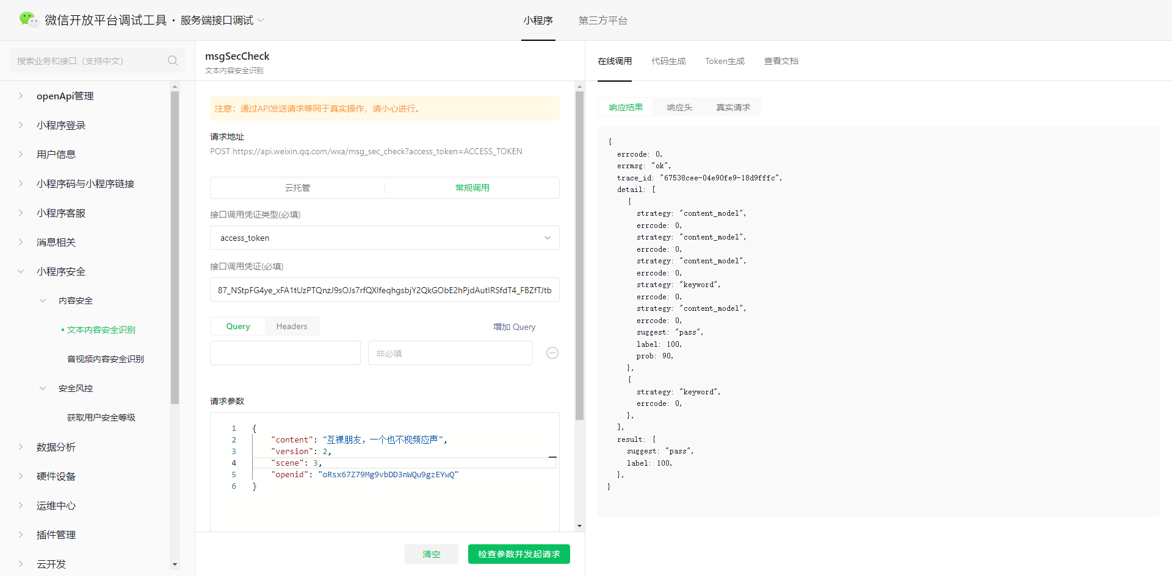Switch to the 第三方平台 top tab
The width and height of the screenshot is (1172, 576).
click(603, 20)
